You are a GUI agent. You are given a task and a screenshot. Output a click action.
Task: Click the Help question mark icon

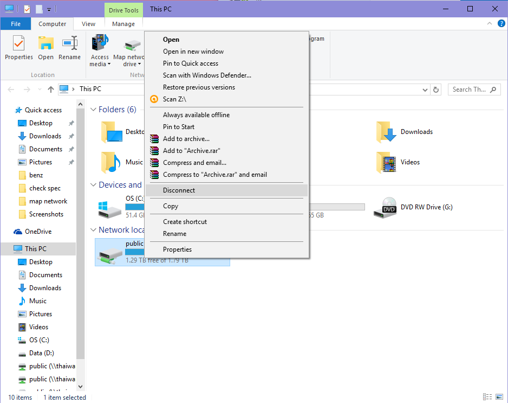click(x=501, y=23)
